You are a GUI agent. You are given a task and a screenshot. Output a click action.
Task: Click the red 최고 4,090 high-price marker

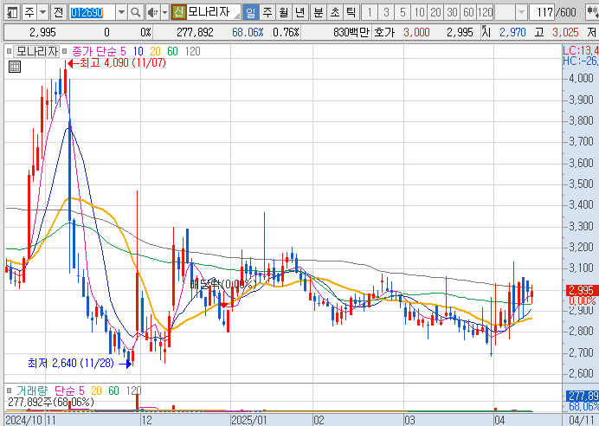click(117, 62)
